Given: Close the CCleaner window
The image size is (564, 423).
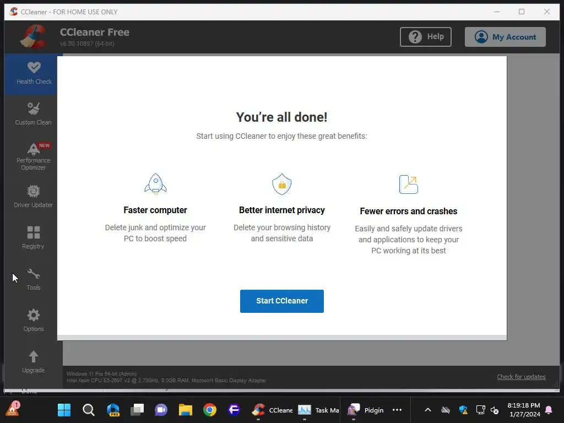Looking at the screenshot, I should [x=547, y=12].
